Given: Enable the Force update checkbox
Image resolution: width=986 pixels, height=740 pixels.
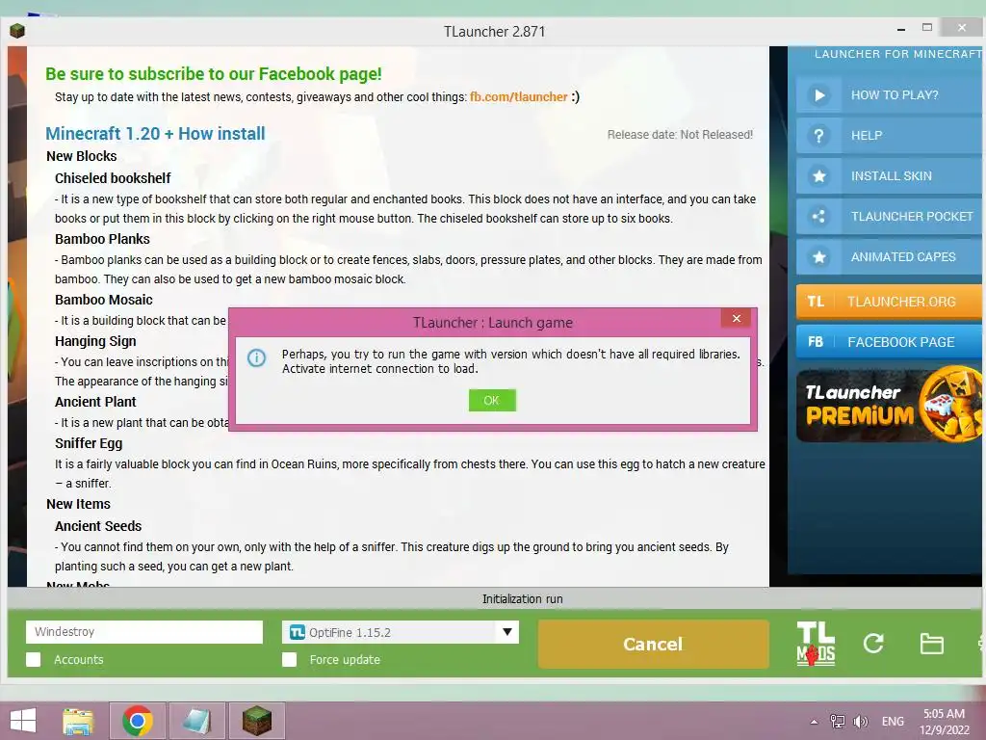Looking at the screenshot, I should point(289,659).
